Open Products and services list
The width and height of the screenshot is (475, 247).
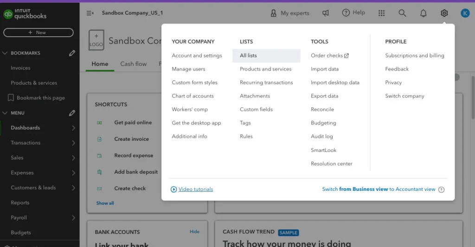(x=266, y=69)
